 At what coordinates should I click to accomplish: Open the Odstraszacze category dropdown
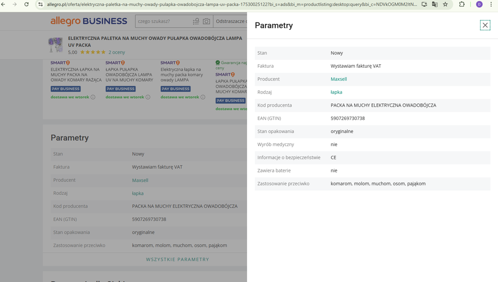[x=231, y=21]
